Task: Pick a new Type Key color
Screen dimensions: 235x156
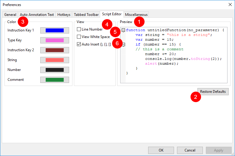Action: coord(55,40)
